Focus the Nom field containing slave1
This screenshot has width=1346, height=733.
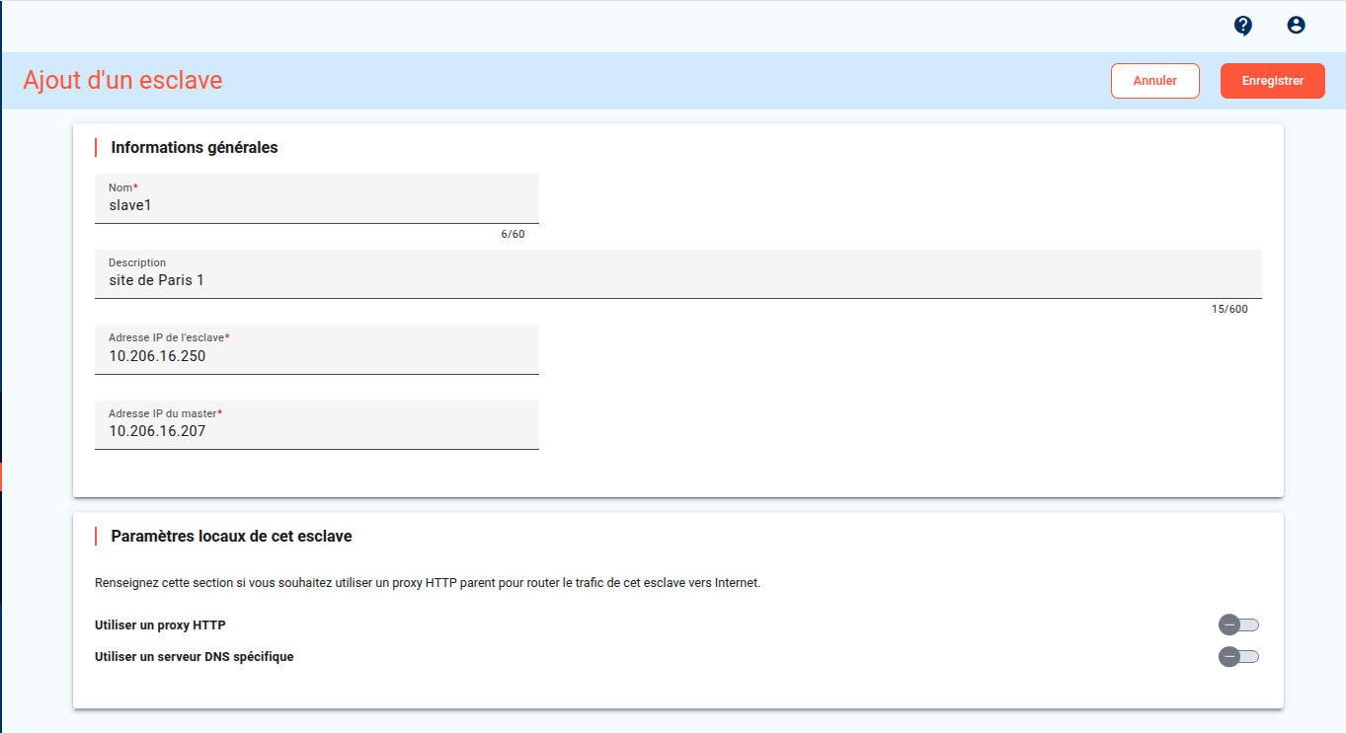coord(316,205)
